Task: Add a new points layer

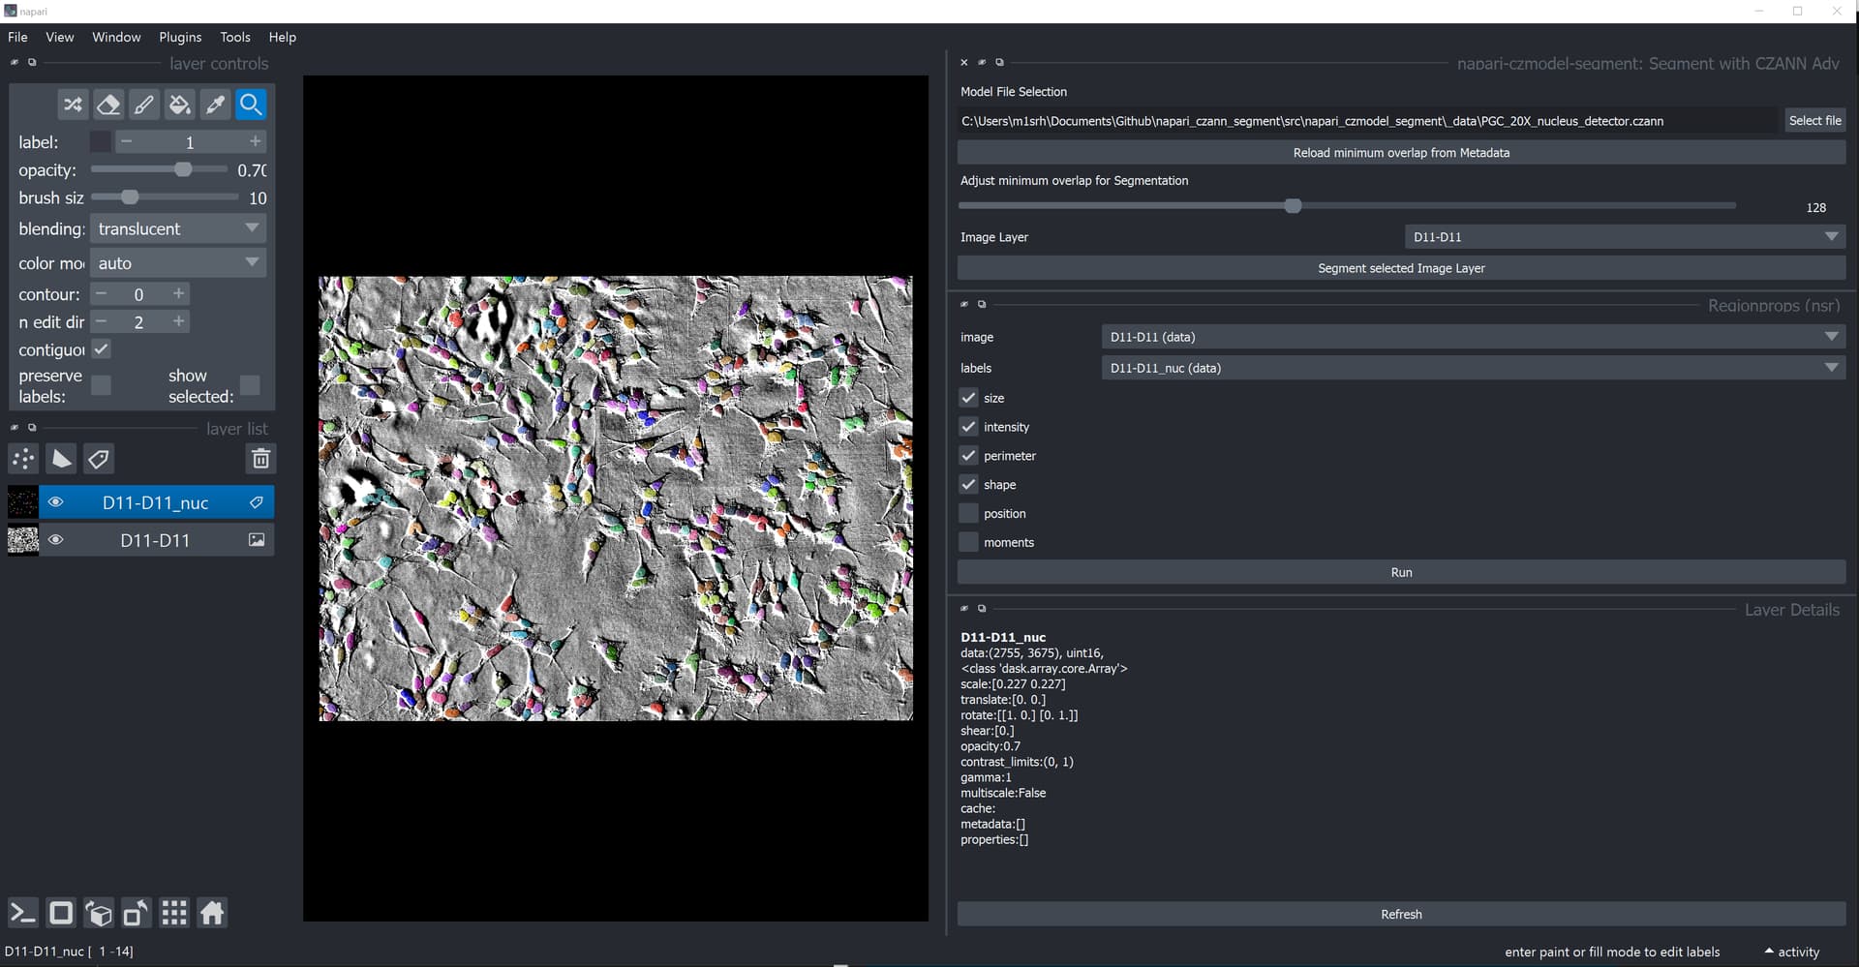Action: click(23, 459)
